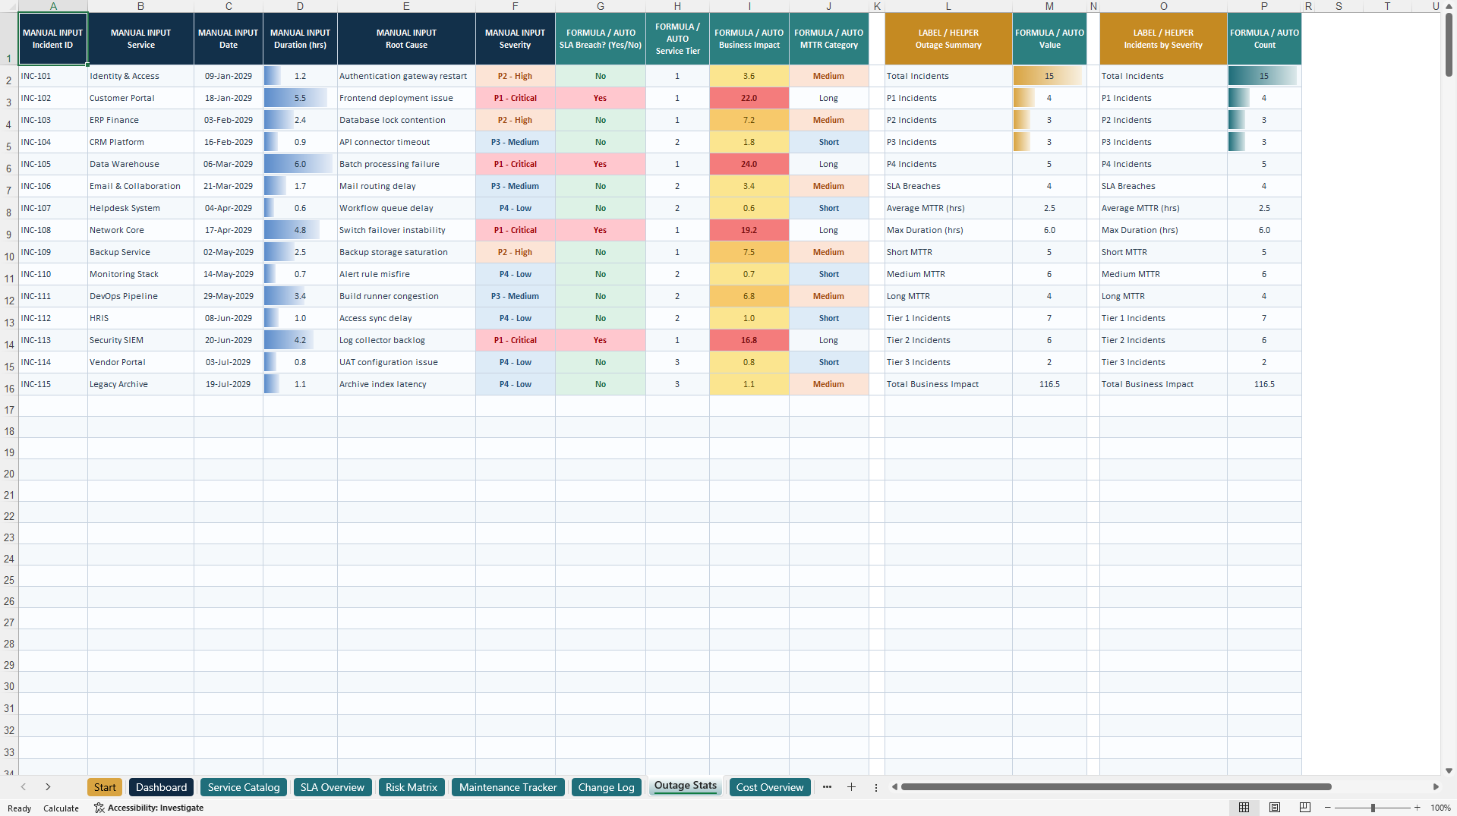The image size is (1457, 816).
Task: Select the MTTR Category header cell
Action: 829,39
